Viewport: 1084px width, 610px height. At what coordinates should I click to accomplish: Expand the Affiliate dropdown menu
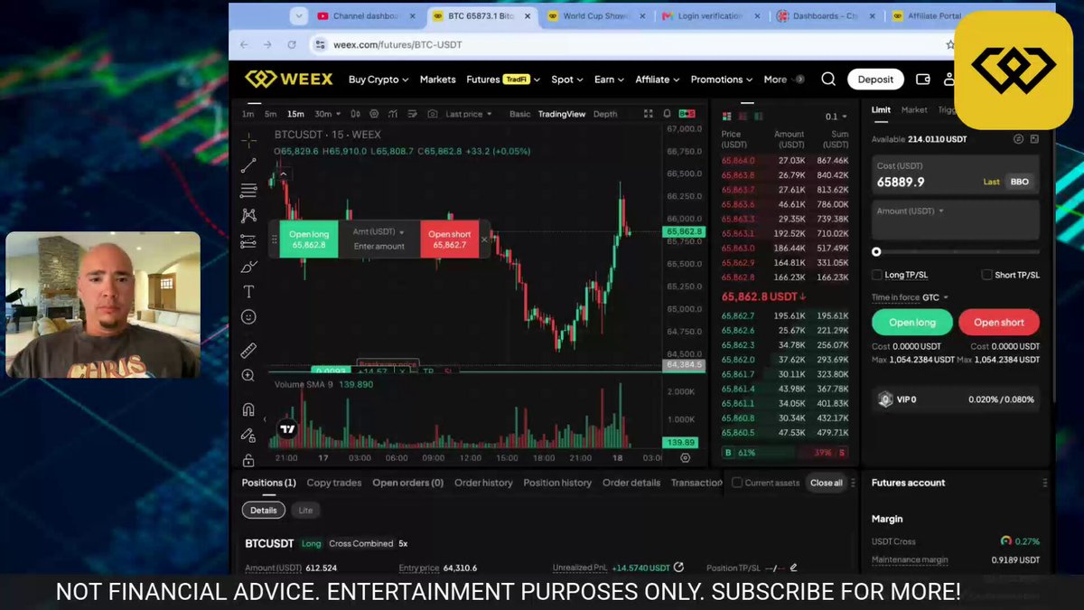pyautogui.click(x=658, y=80)
